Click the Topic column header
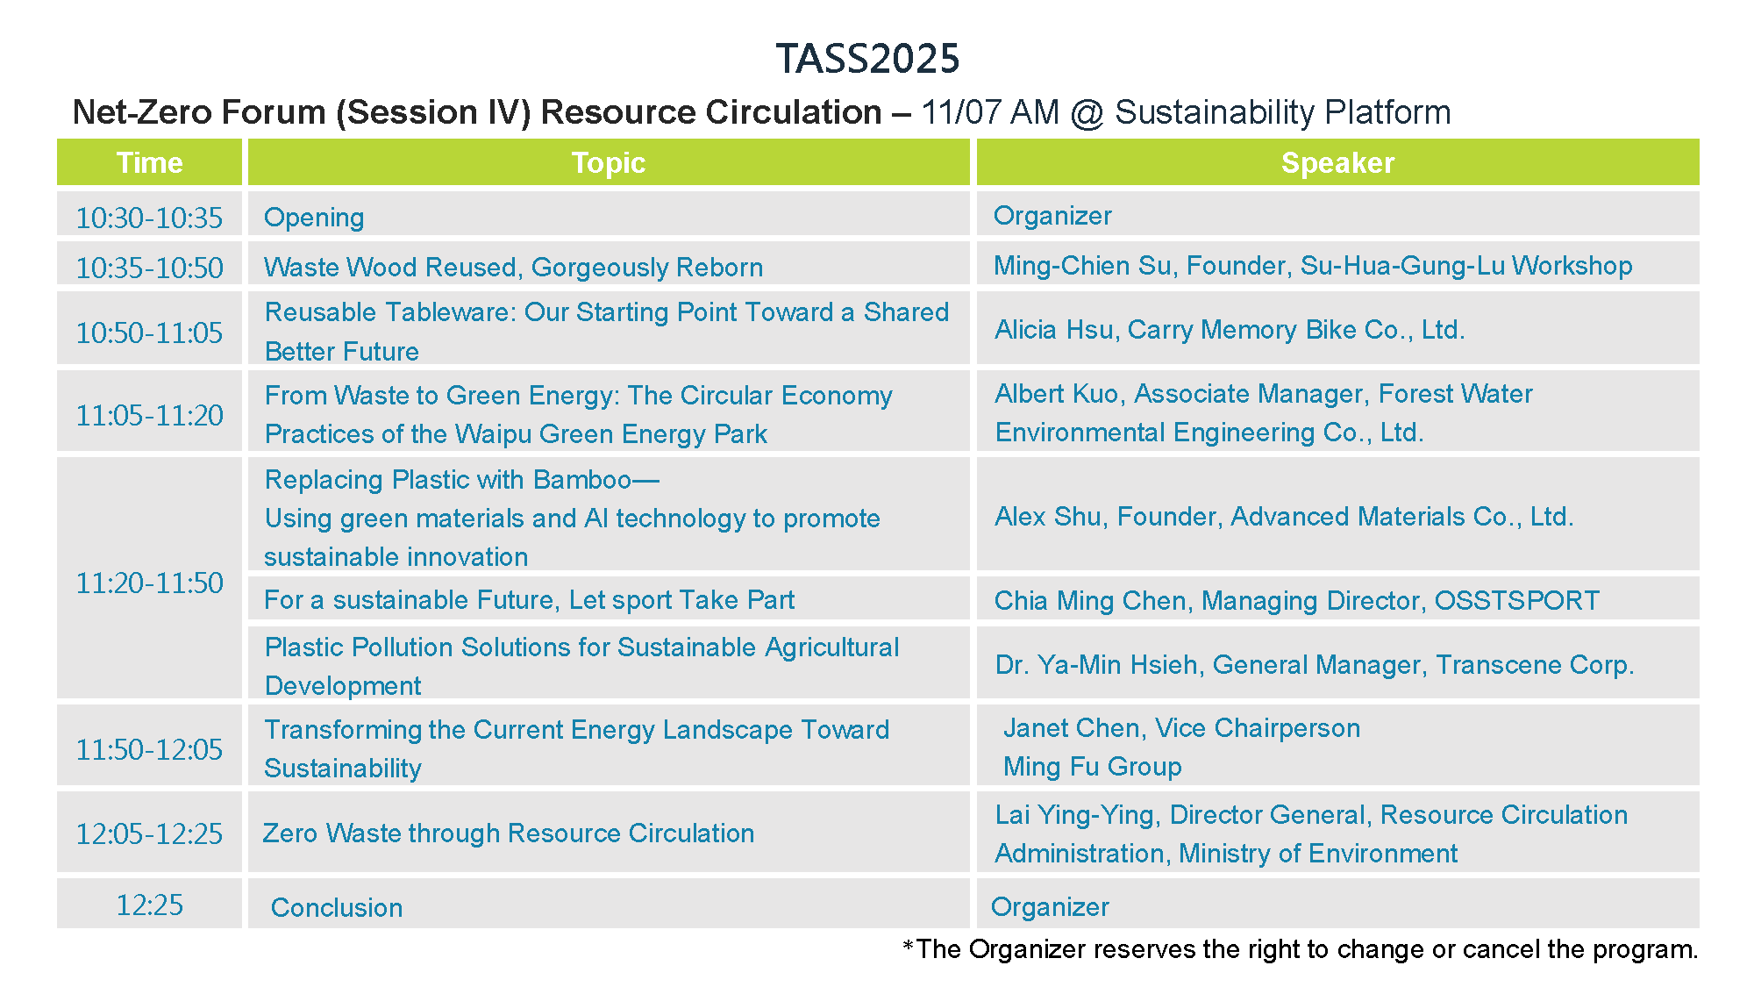Image resolution: width=1754 pixels, height=987 pixels. pos(608,163)
